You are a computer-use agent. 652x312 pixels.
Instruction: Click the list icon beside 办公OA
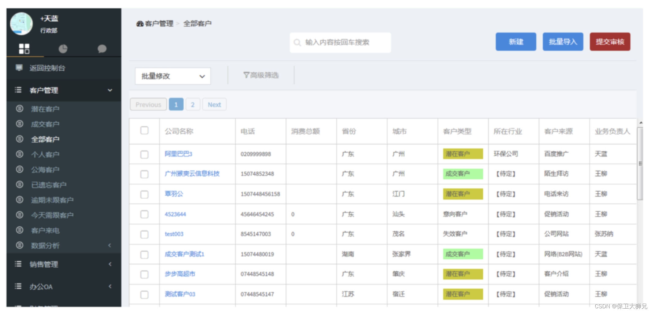click(x=18, y=286)
